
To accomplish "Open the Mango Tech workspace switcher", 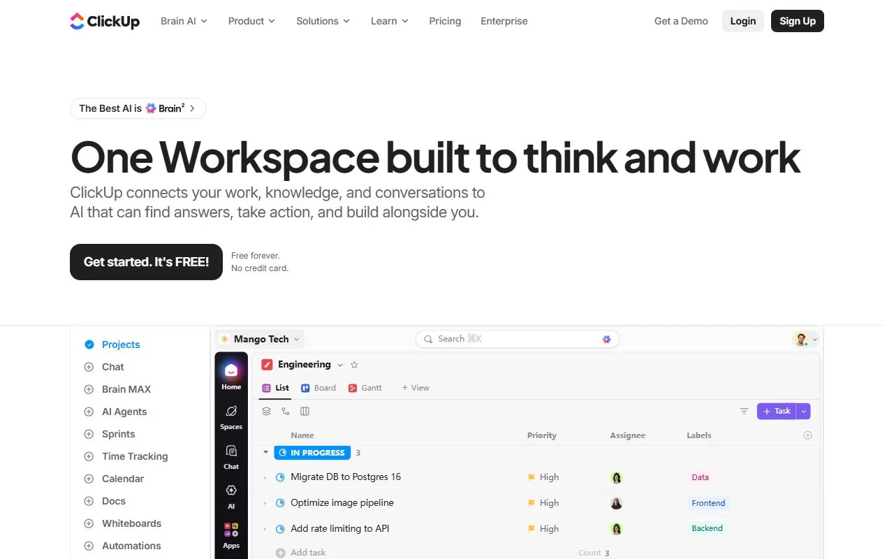I will coord(260,339).
